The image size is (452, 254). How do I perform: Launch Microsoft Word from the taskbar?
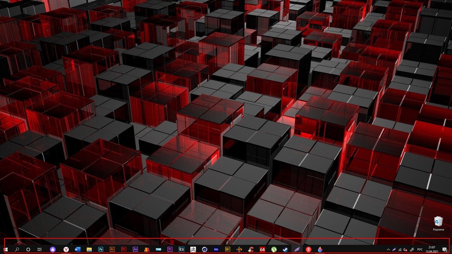(x=78, y=249)
